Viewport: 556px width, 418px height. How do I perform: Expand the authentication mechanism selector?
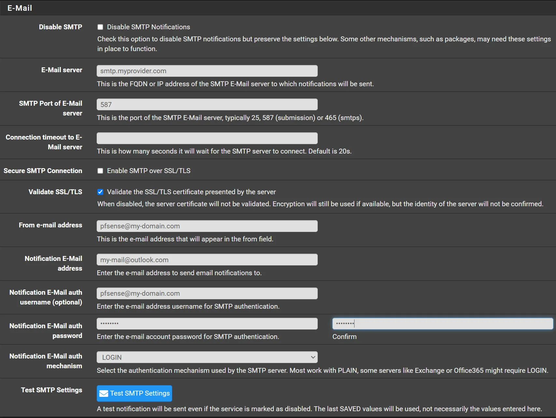pyautogui.click(x=207, y=357)
